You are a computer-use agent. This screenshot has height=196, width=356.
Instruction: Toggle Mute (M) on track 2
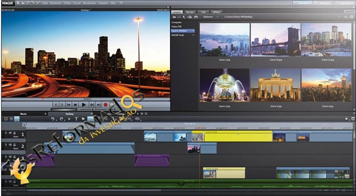click(10, 144)
